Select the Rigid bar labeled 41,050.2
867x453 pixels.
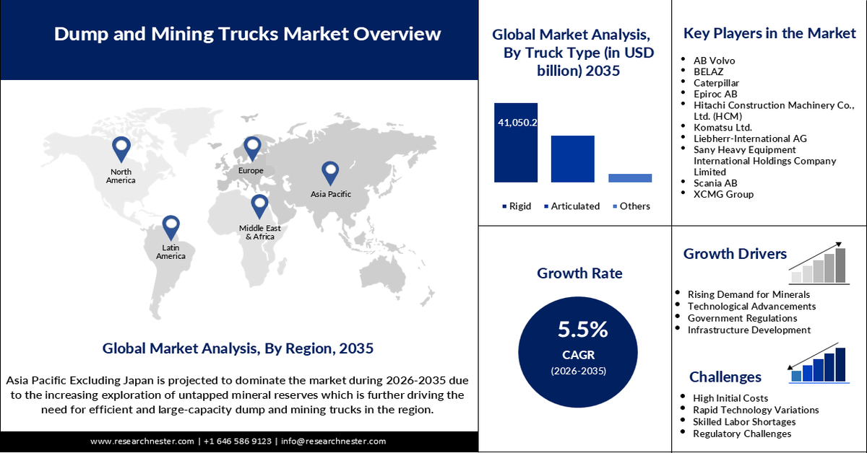[x=516, y=142]
